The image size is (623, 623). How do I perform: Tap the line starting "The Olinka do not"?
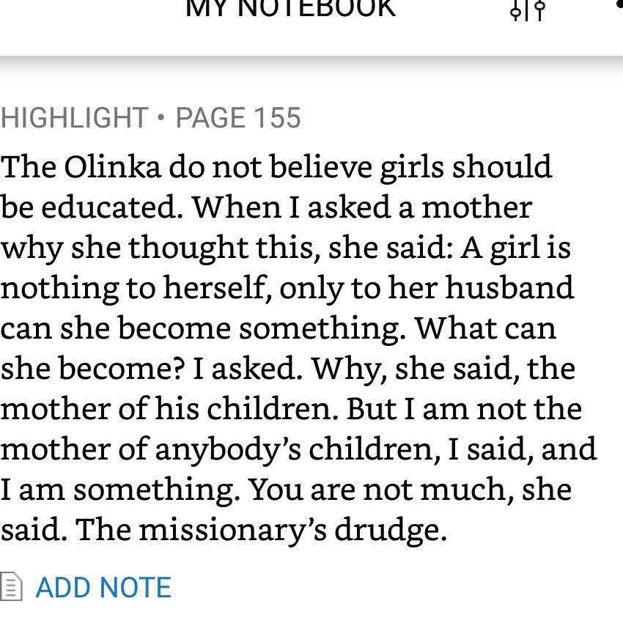coord(276,167)
